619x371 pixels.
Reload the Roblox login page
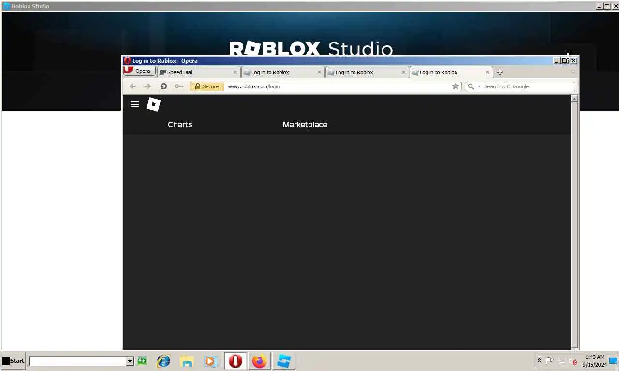163,86
